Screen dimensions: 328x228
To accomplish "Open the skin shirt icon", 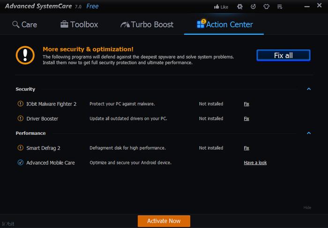I will click(x=266, y=7).
